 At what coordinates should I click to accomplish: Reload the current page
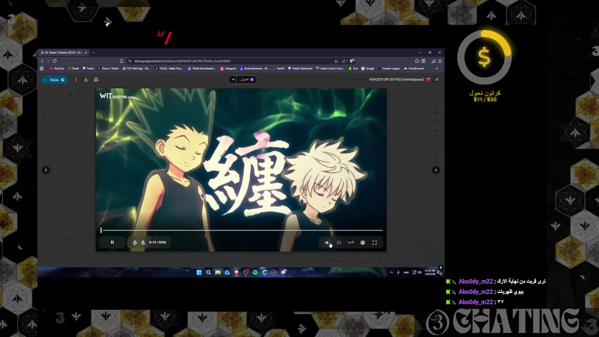click(55, 61)
